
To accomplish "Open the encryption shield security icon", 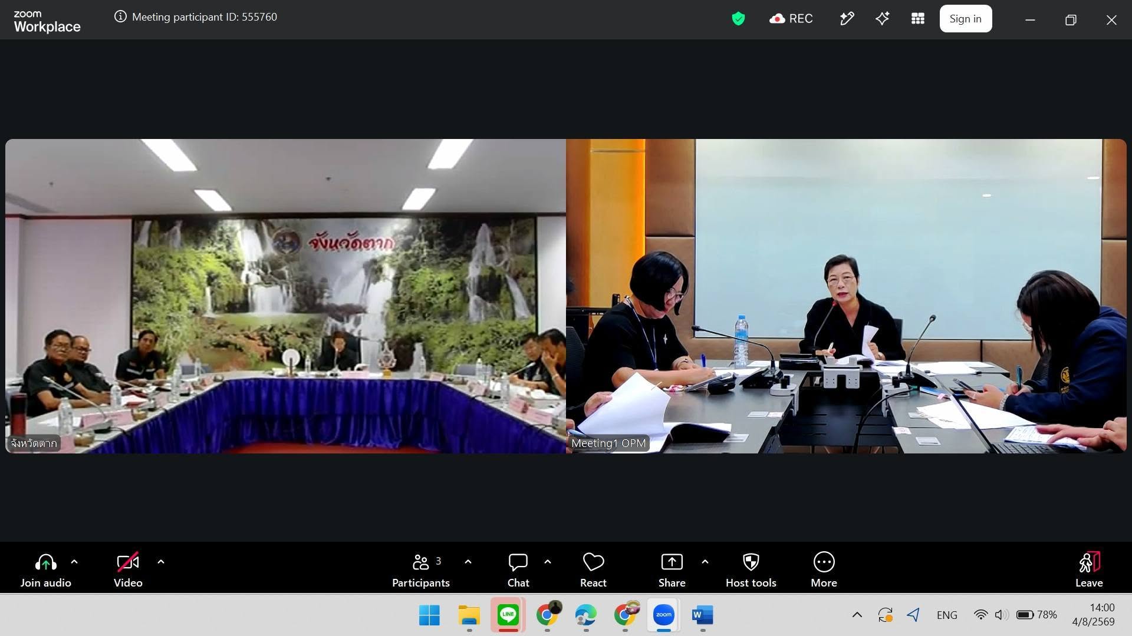I will pos(738,19).
